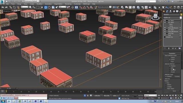
Task: Open the Motion command panel tab
Action: 174,11
